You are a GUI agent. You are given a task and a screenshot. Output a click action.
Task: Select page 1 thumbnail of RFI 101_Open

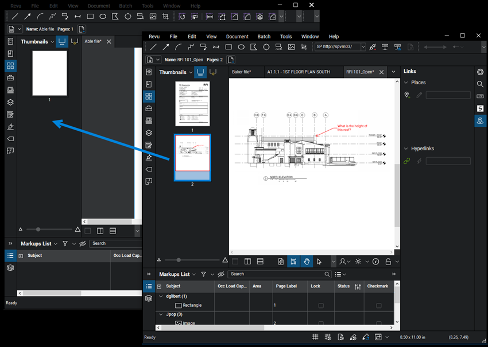point(192,104)
